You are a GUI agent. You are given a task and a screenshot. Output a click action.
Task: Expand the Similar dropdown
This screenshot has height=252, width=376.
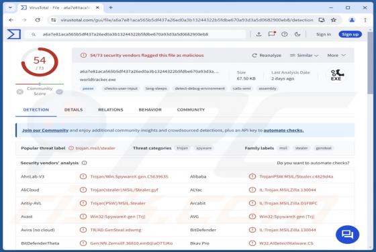[x=304, y=55]
